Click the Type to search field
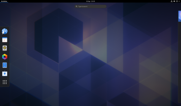The height and width of the screenshot is (106, 181). point(90,6)
